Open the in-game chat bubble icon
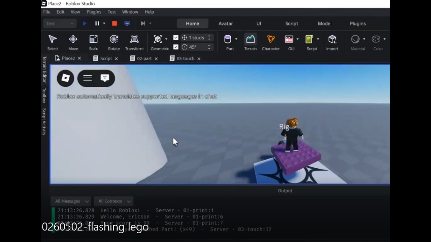Screen dimensions: 431x242 (105, 78)
